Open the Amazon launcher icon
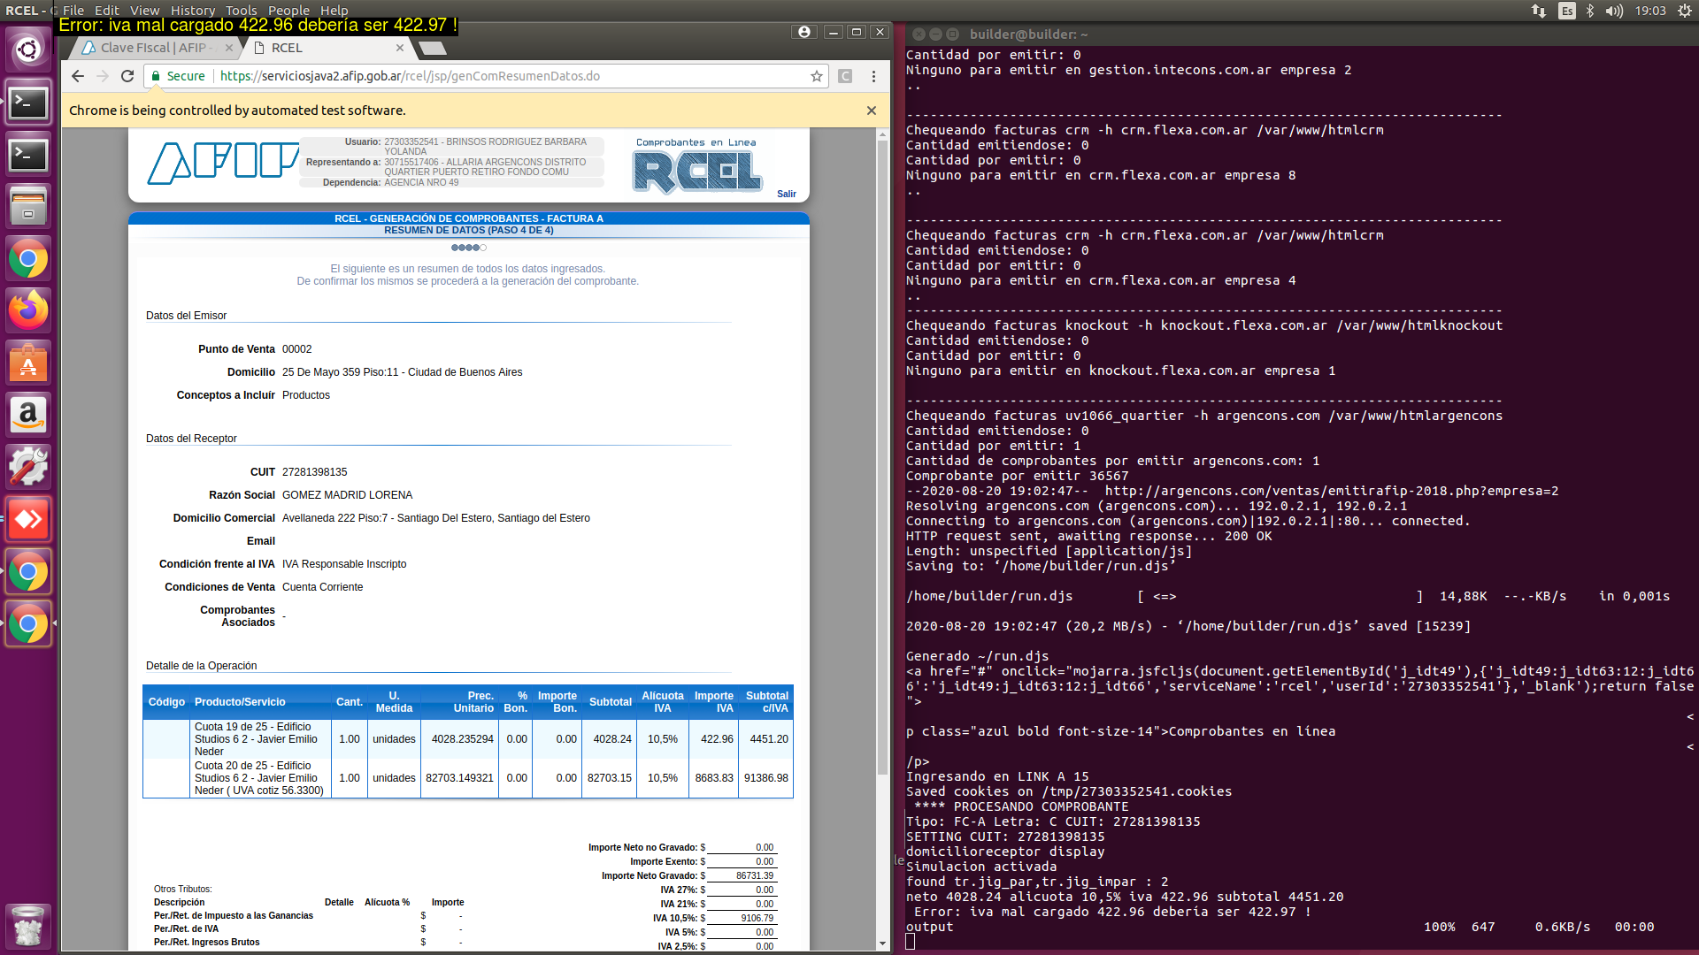This screenshot has height=955, width=1699. point(28,415)
